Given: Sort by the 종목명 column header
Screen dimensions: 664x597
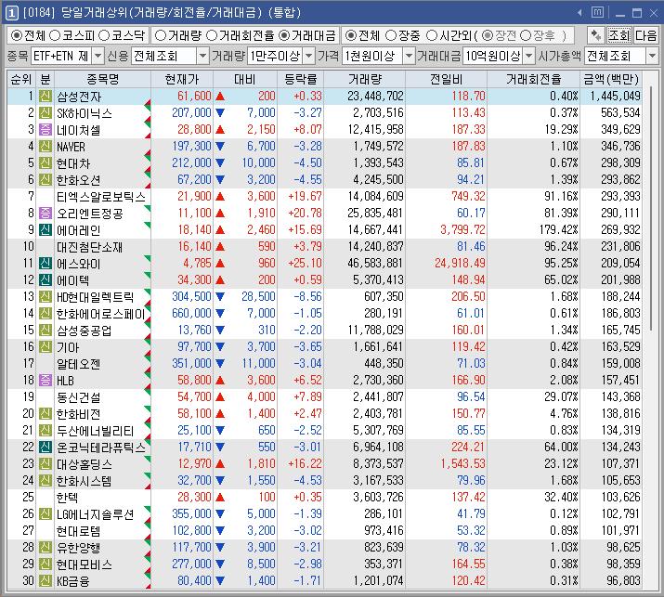Looking at the screenshot, I should 102,79.
